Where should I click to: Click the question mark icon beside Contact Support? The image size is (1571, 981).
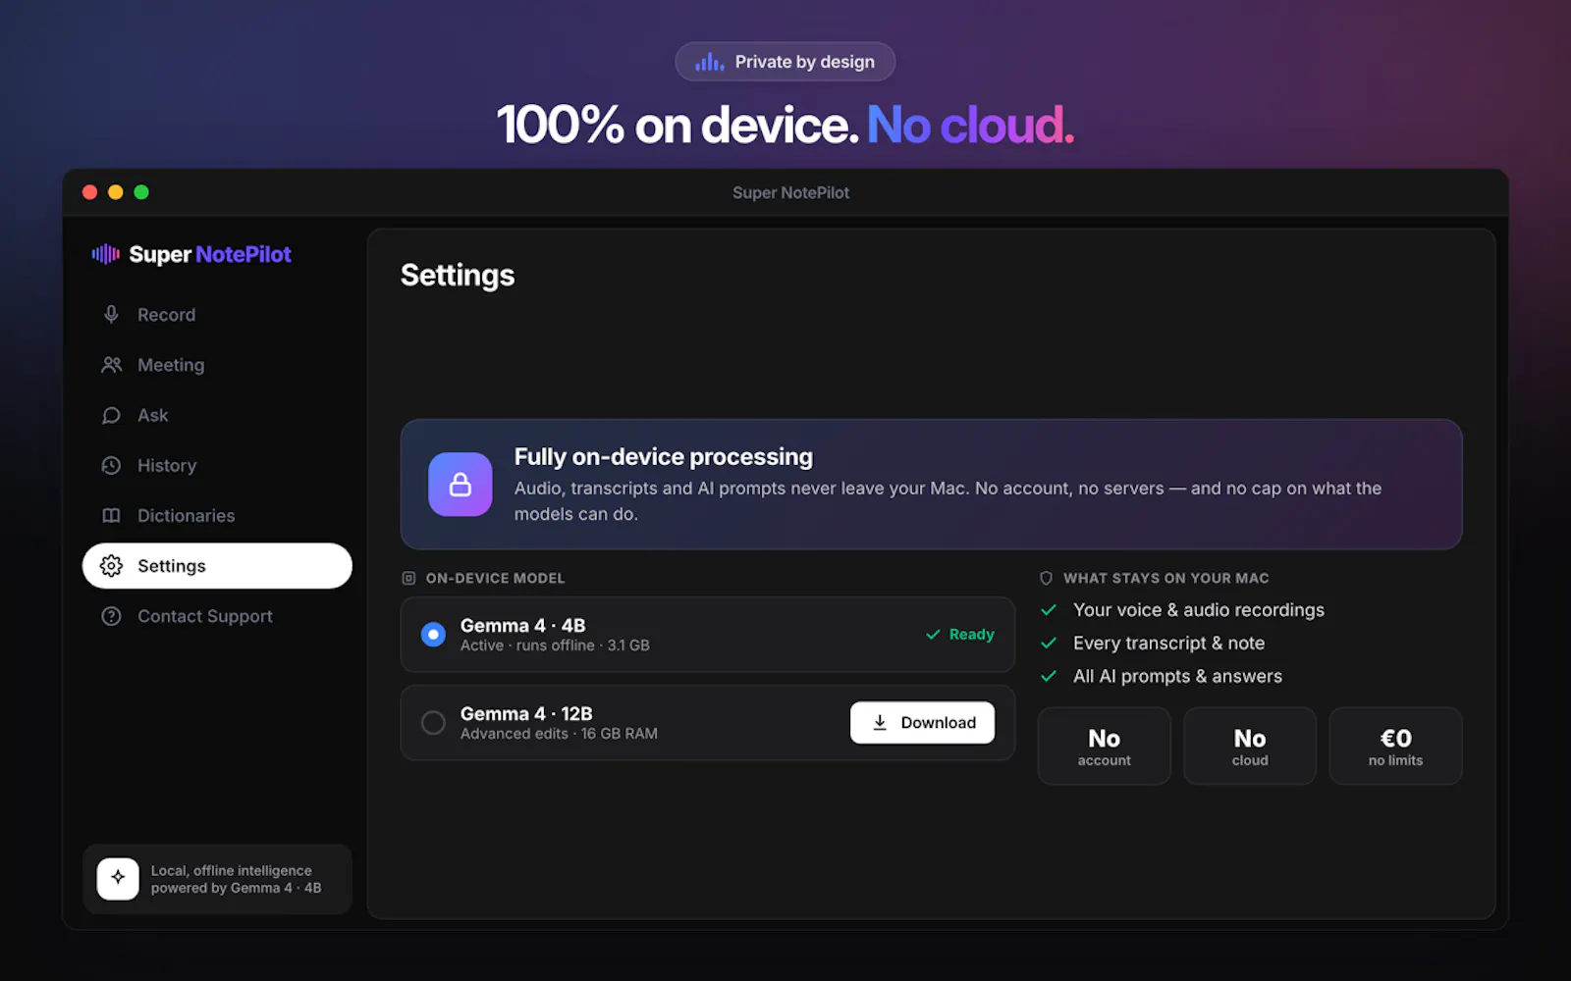click(x=111, y=616)
